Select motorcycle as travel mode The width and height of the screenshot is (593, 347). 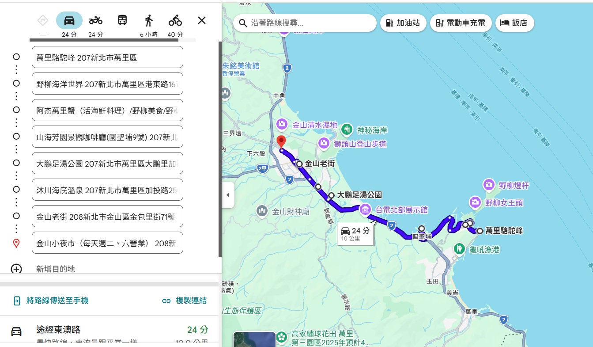click(95, 20)
